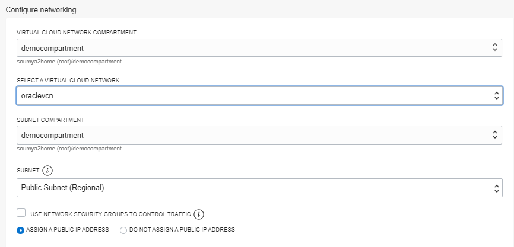Click compartment path text under VCN compartment
514x247 pixels.
coord(69,61)
